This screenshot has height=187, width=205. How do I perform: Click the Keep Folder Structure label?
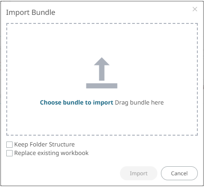point(45,145)
